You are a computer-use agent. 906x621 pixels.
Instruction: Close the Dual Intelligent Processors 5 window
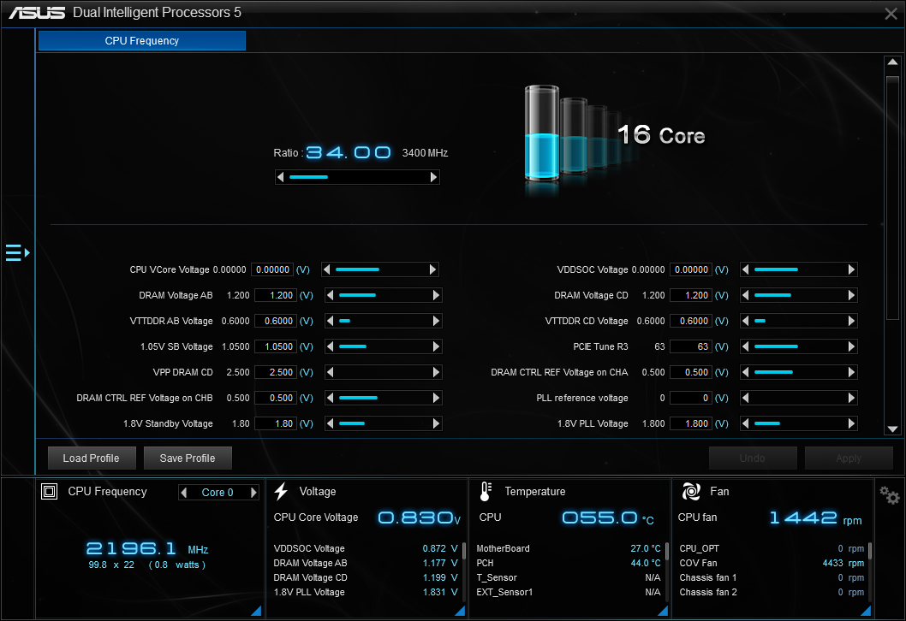[891, 14]
